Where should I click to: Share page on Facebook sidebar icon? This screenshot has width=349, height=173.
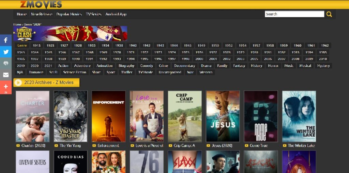click(x=6, y=40)
